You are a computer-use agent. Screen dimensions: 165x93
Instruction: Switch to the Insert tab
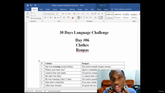pyautogui.click(x=41, y=9)
